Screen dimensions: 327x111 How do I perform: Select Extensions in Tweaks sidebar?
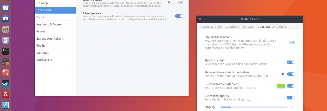click(x=55, y=10)
